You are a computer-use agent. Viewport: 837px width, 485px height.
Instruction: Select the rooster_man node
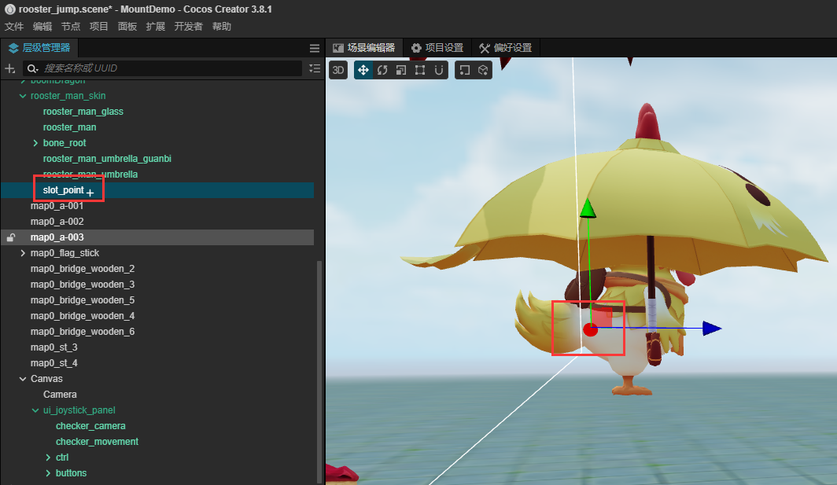point(69,127)
